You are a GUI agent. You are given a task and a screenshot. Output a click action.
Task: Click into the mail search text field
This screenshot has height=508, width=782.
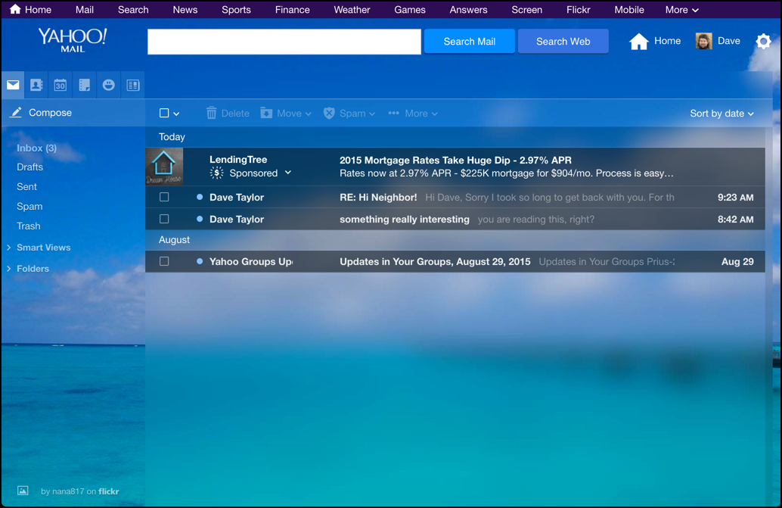[284, 42]
